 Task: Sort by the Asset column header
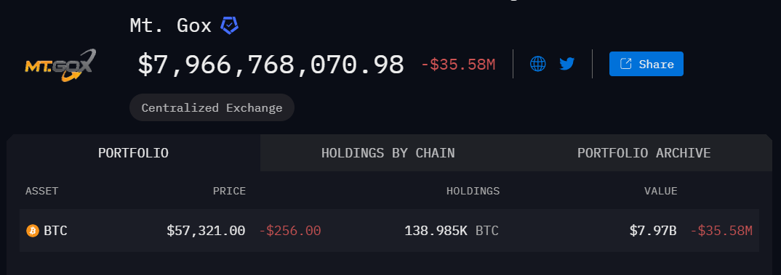click(42, 191)
